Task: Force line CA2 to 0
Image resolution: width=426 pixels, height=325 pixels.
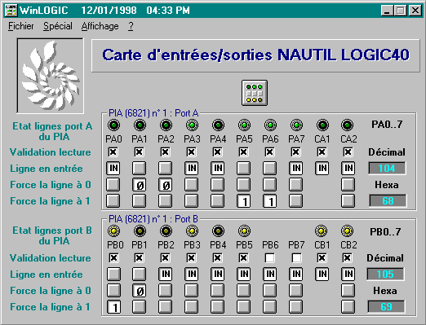Action: [x=348, y=185]
